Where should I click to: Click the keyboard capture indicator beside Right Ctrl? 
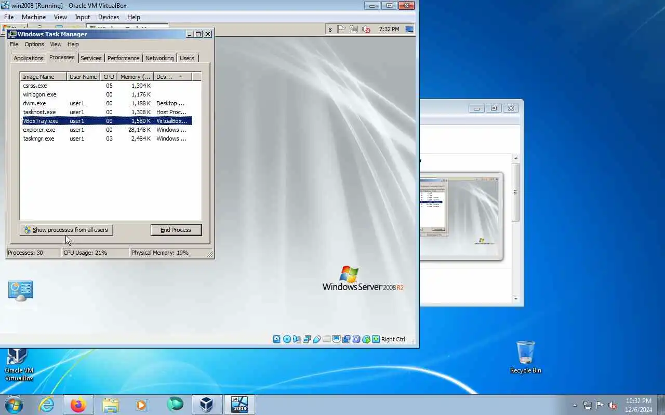(x=376, y=339)
